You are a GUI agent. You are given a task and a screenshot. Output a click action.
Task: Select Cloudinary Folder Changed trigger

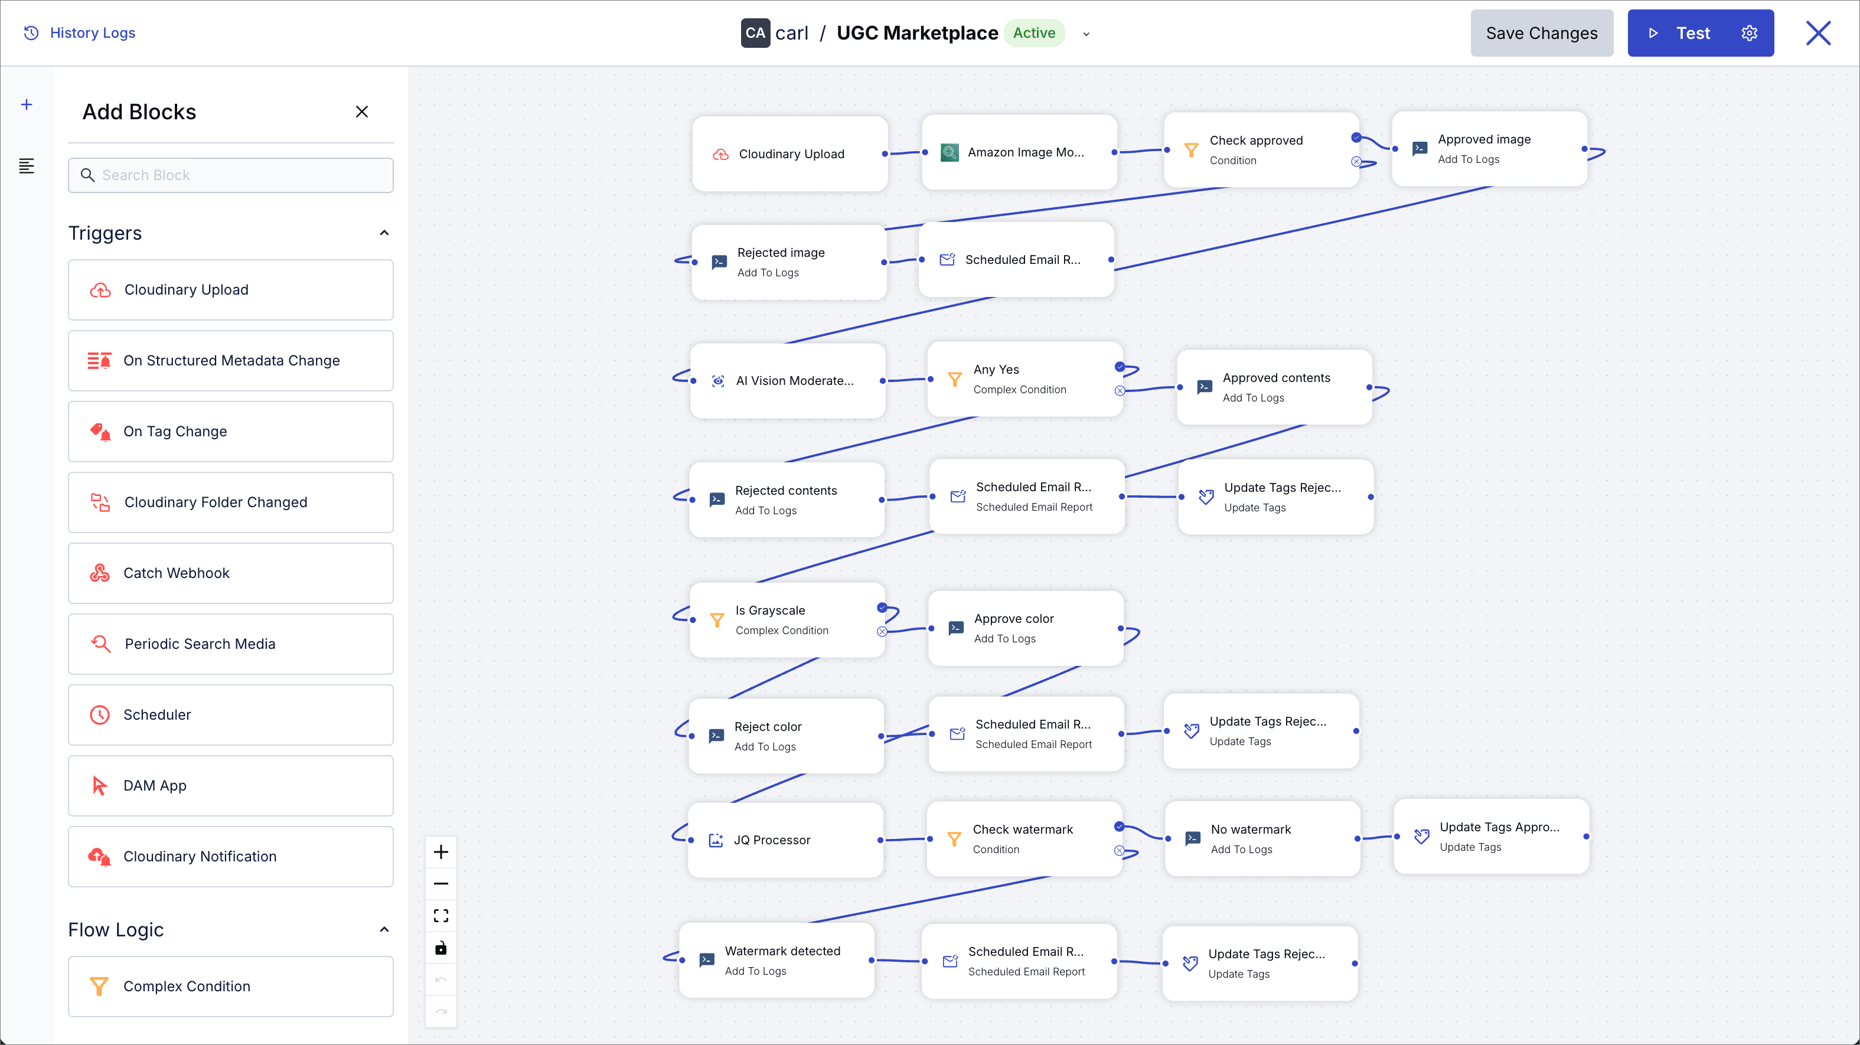230,502
